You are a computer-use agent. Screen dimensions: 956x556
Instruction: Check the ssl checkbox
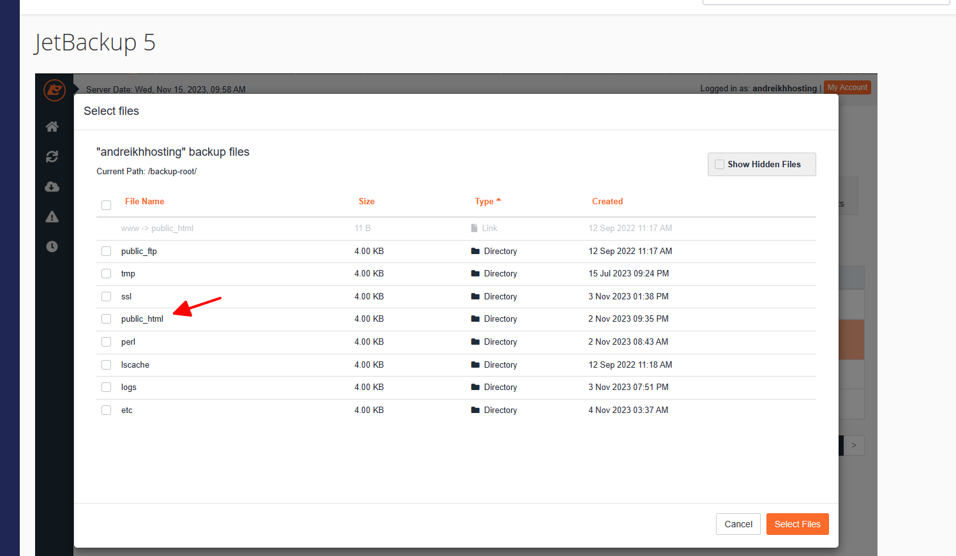(107, 296)
